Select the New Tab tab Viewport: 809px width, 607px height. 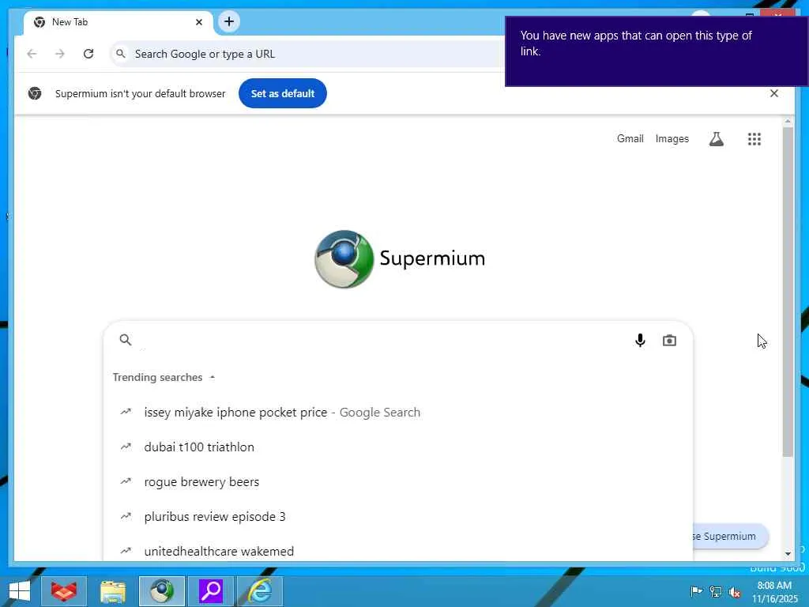click(x=119, y=22)
